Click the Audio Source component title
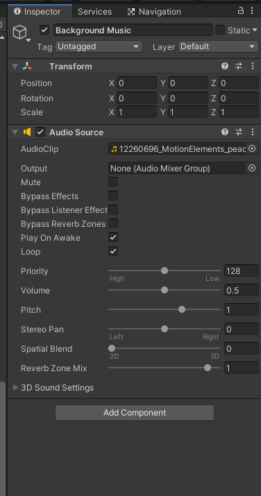The height and width of the screenshot is (496, 261). [76, 132]
